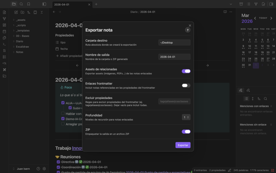The image size is (276, 173).
Task: Select March 31 in calendar
Action: click(x=249, y=65)
